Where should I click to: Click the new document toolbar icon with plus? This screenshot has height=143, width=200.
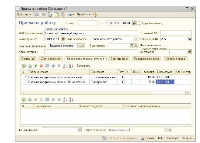pos(50,15)
